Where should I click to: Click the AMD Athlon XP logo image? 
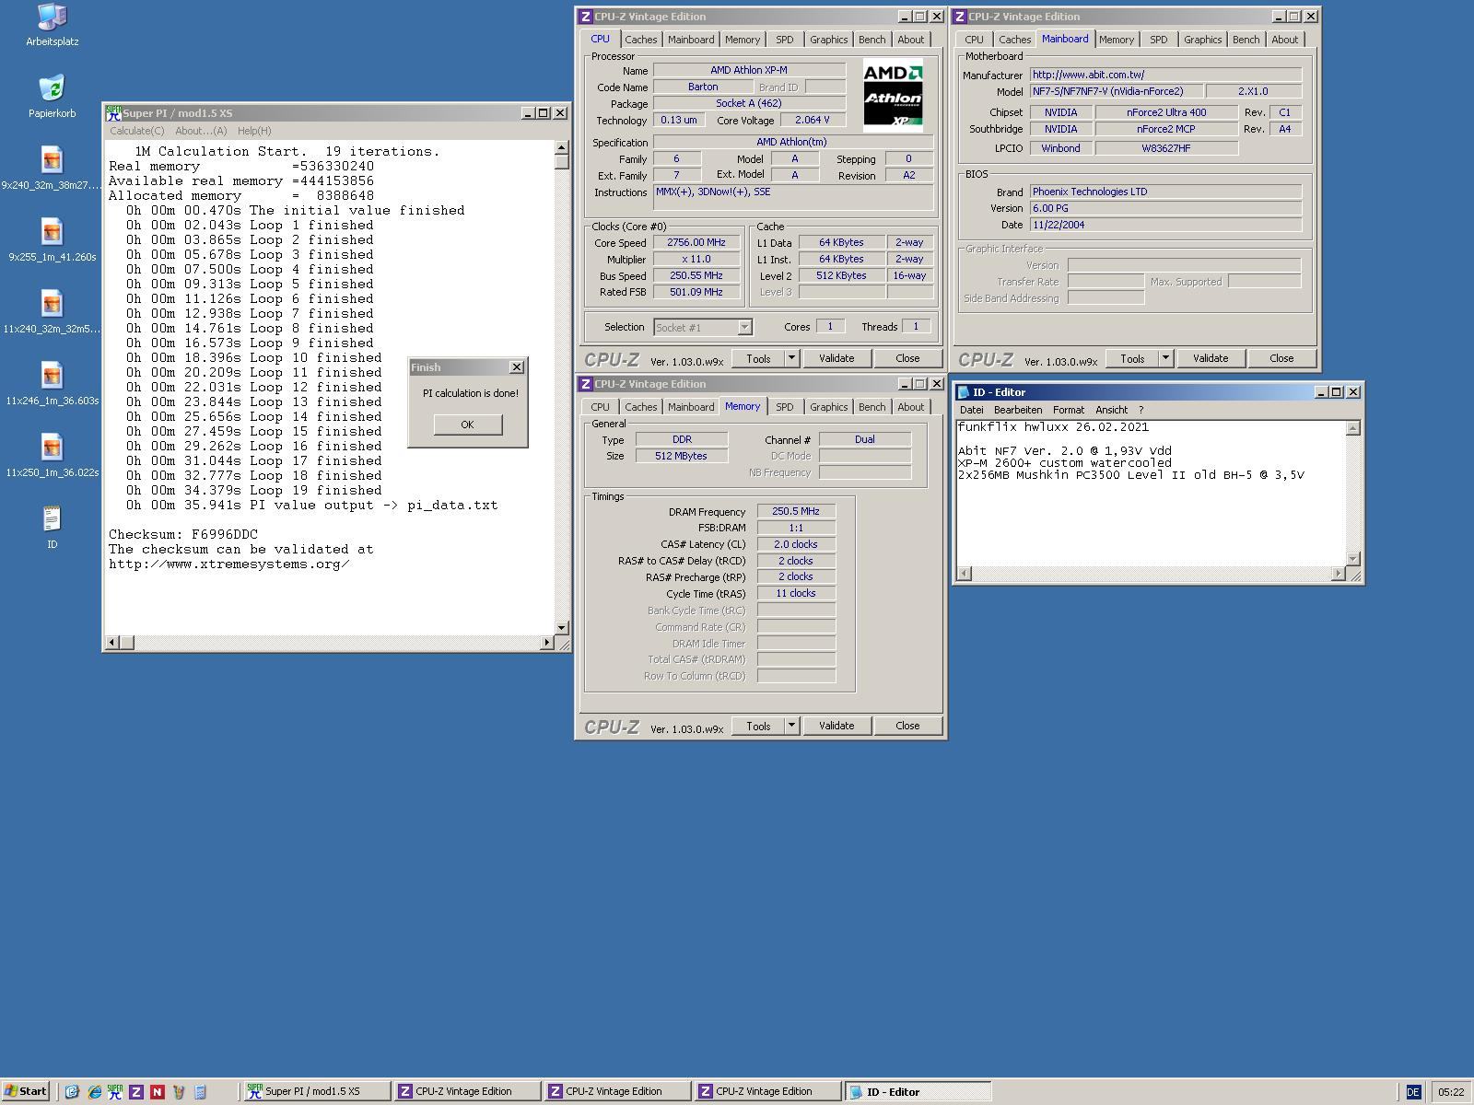click(893, 97)
